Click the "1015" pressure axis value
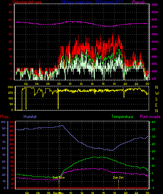Screen dimensions: 163x194 point(155,20)
